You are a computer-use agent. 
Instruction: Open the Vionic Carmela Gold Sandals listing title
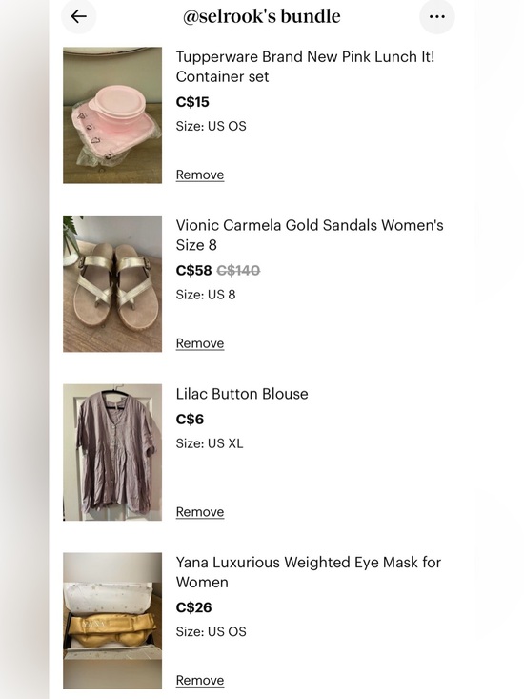click(x=310, y=235)
